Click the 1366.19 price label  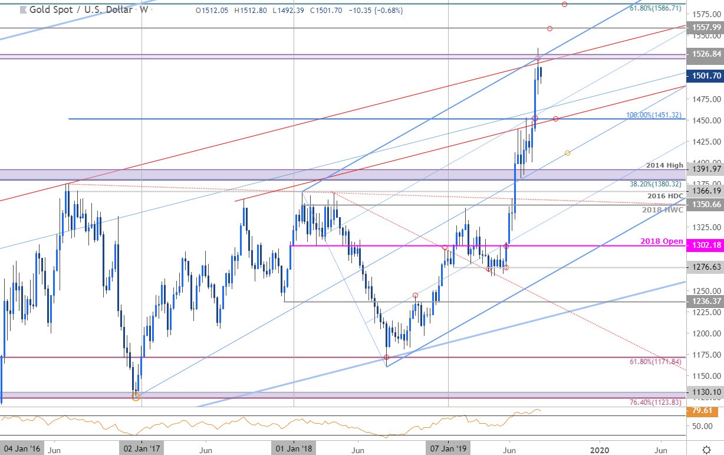point(706,191)
